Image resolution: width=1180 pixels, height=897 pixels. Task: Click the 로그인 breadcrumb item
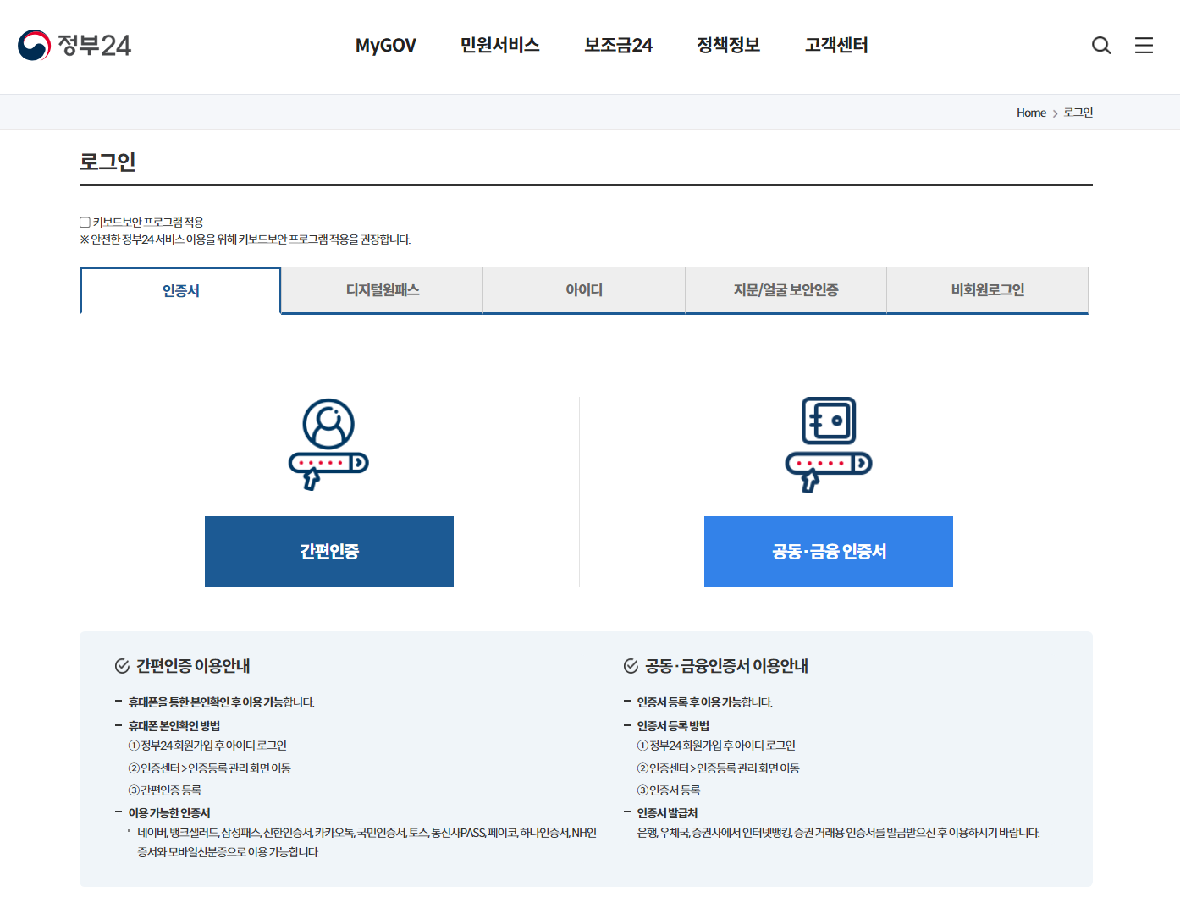click(x=1078, y=113)
